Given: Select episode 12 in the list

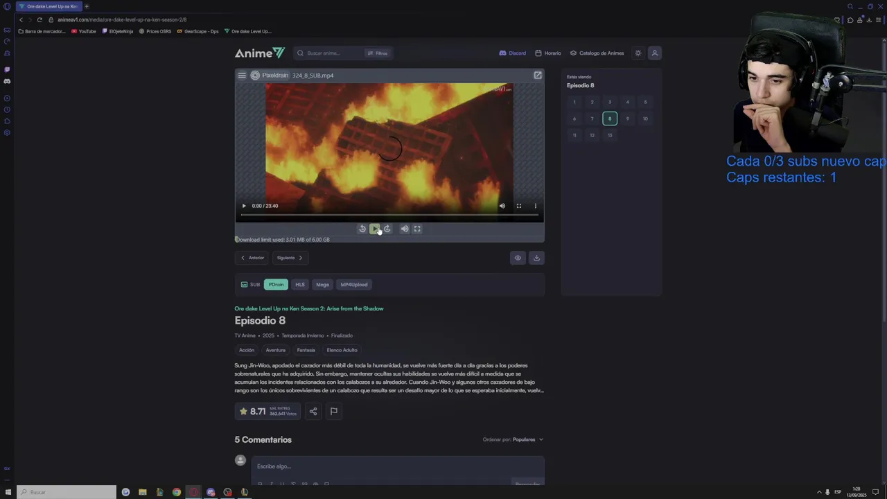Looking at the screenshot, I should click(x=592, y=136).
